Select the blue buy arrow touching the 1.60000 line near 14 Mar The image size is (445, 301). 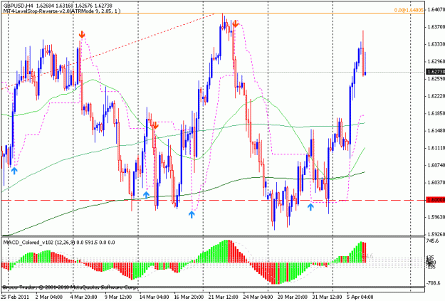point(146,194)
